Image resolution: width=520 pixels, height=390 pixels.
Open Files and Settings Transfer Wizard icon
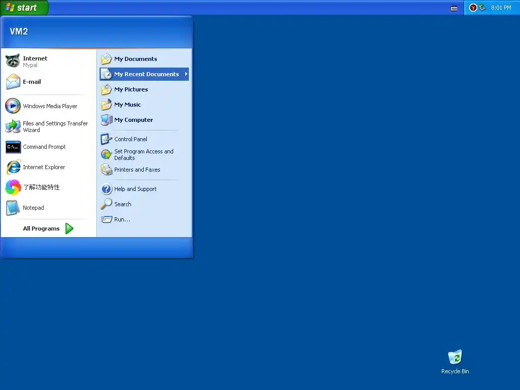13,126
